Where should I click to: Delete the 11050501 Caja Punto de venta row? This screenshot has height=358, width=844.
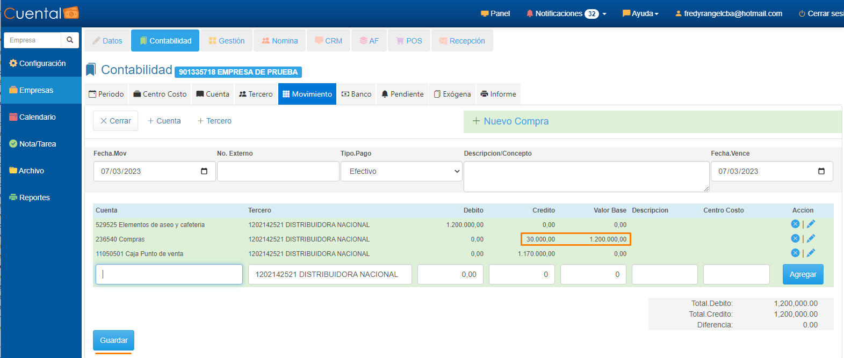click(795, 253)
